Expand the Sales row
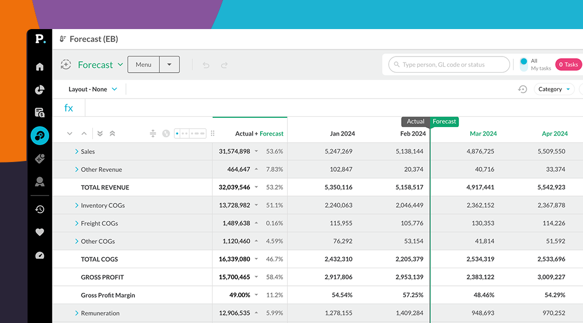This screenshot has width=583, height=323. click(77, 151)
